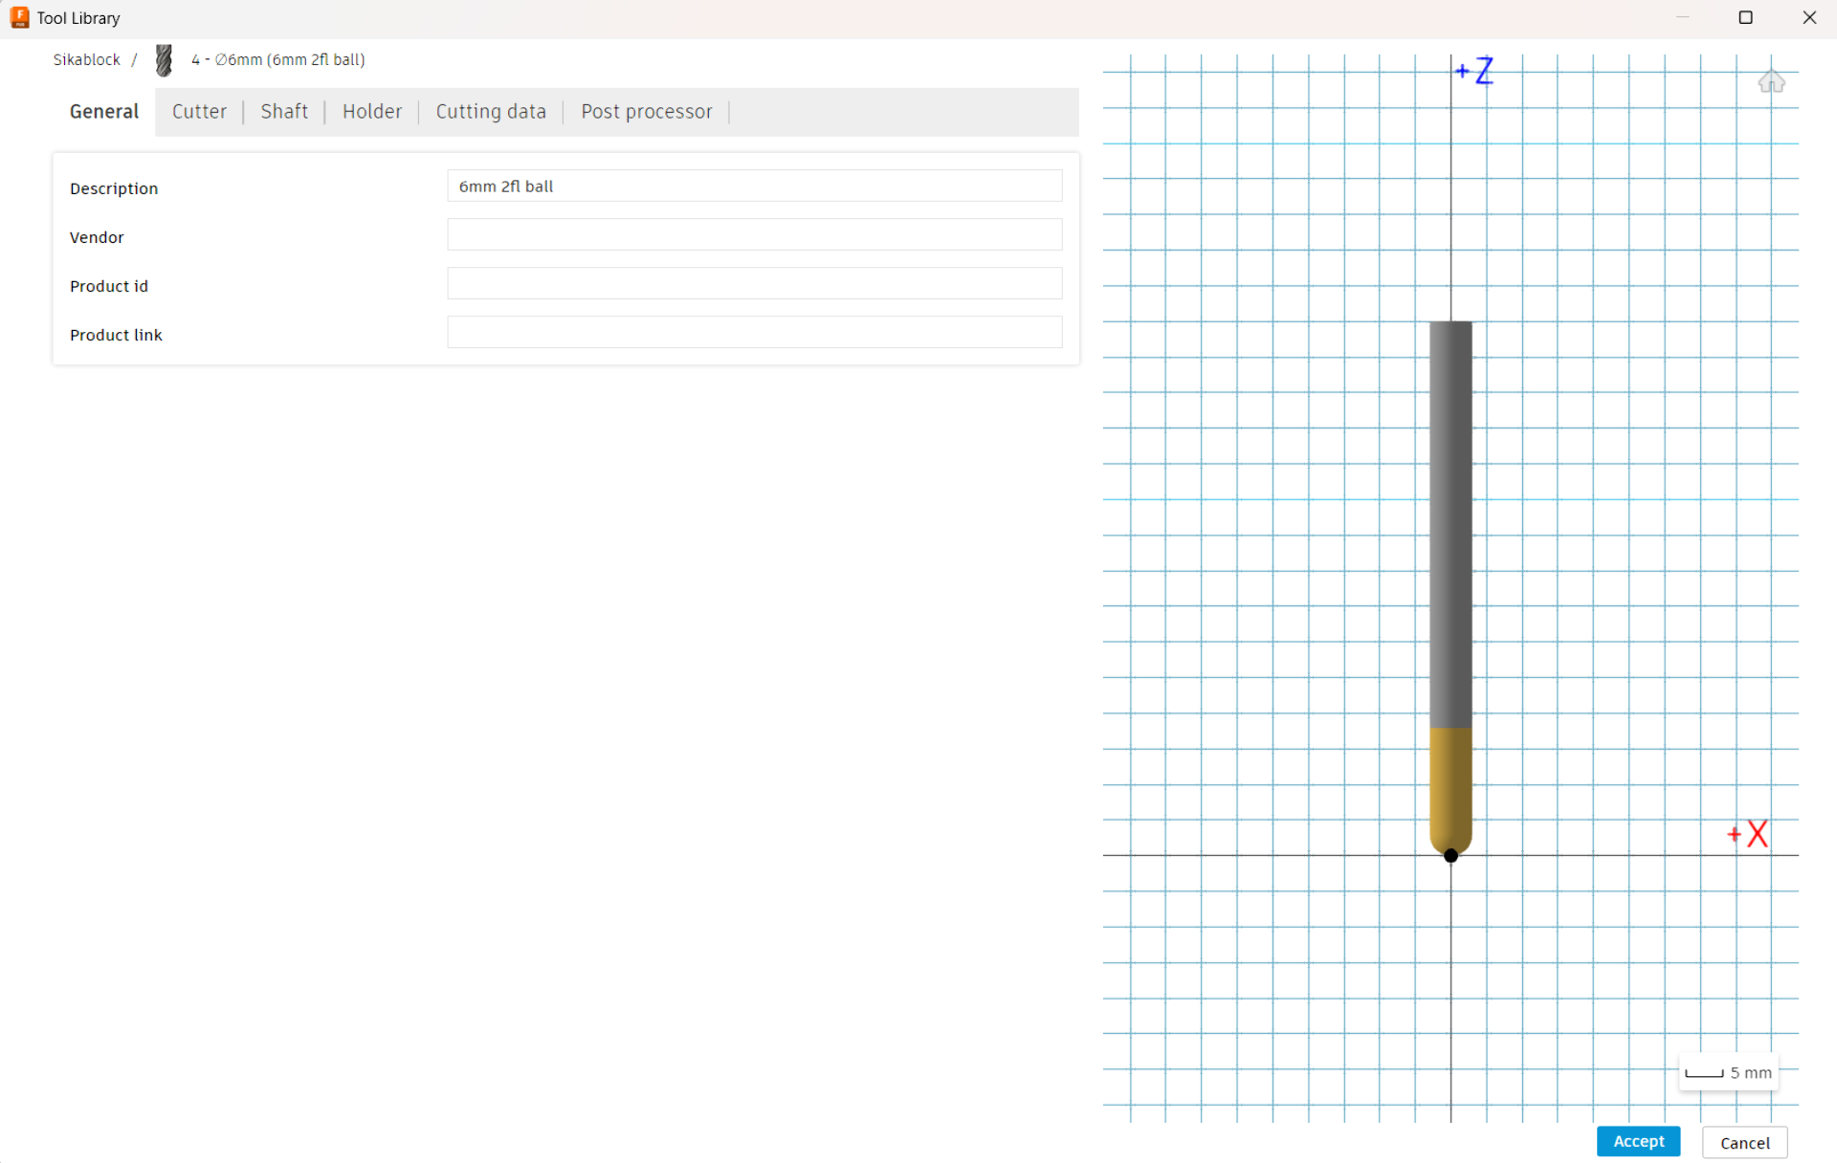Click the black tool tip origin point
1837x1163 pixels.
point(1450,855)
